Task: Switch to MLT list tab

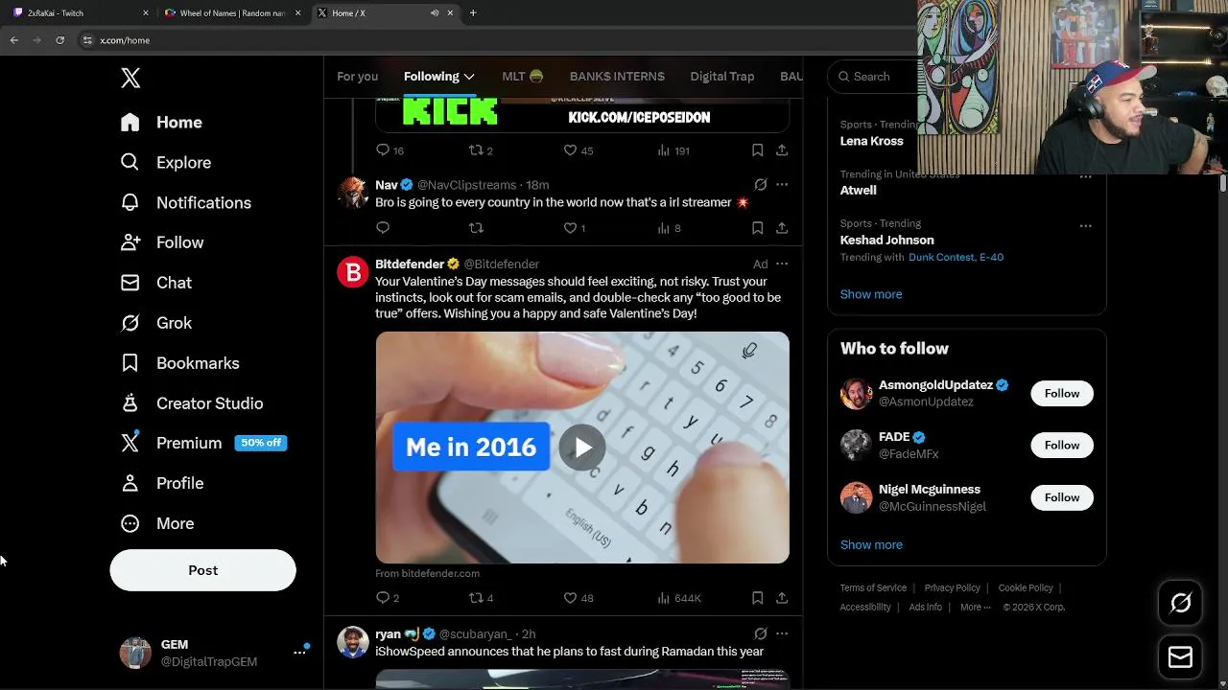Action: coord(523,77)
